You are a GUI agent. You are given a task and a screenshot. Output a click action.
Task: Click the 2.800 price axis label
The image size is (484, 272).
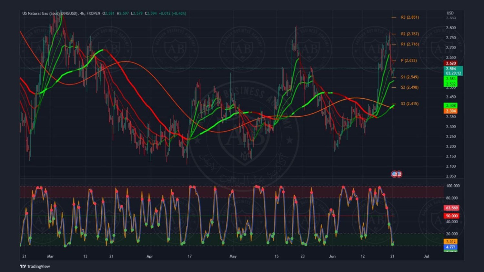point(451,28)
